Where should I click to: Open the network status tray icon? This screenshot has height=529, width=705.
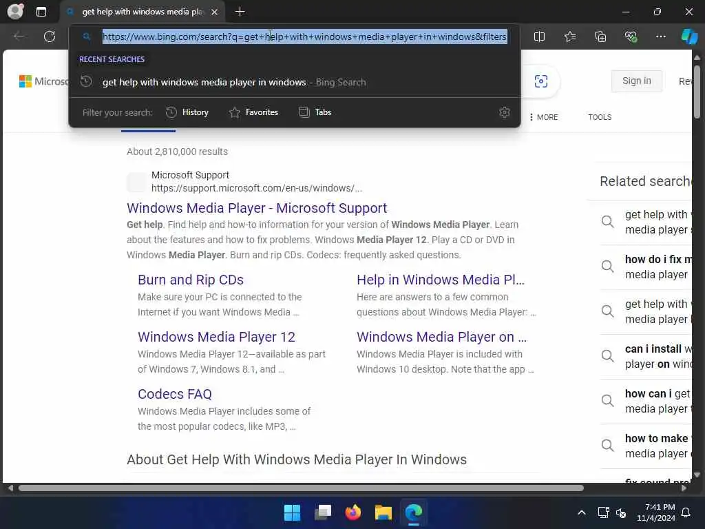pos(603,512)
